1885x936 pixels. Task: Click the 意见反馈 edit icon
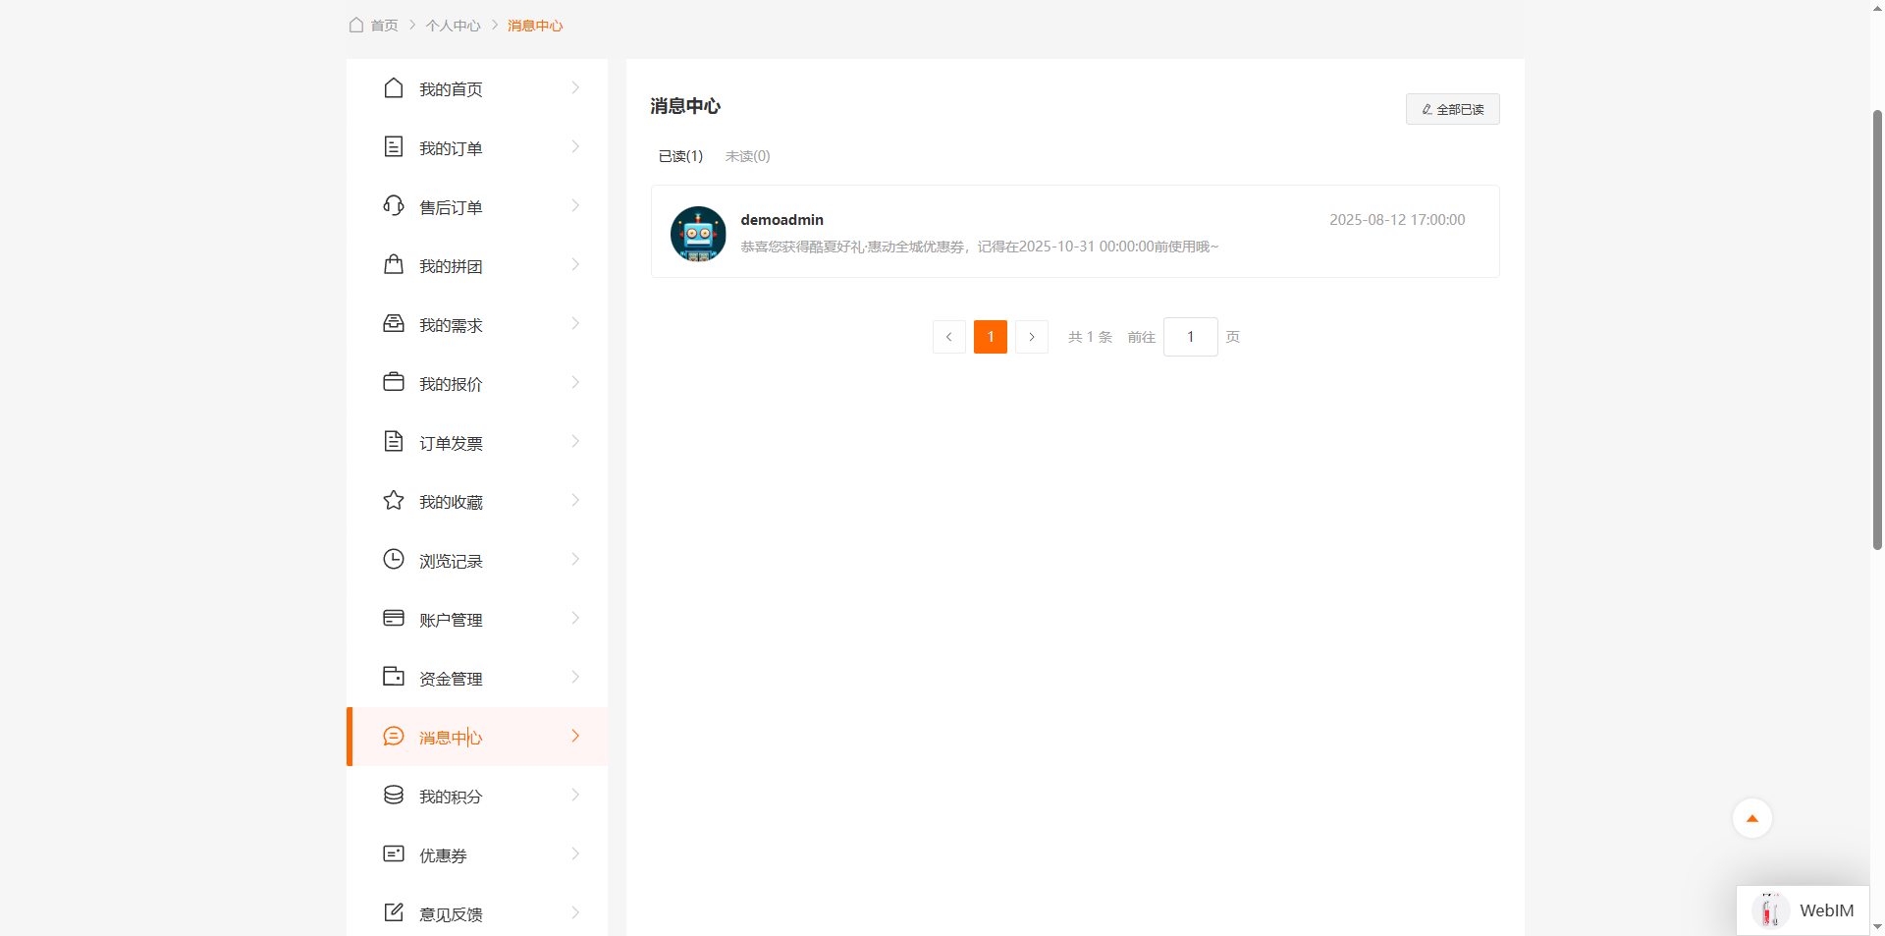(394, 913)
